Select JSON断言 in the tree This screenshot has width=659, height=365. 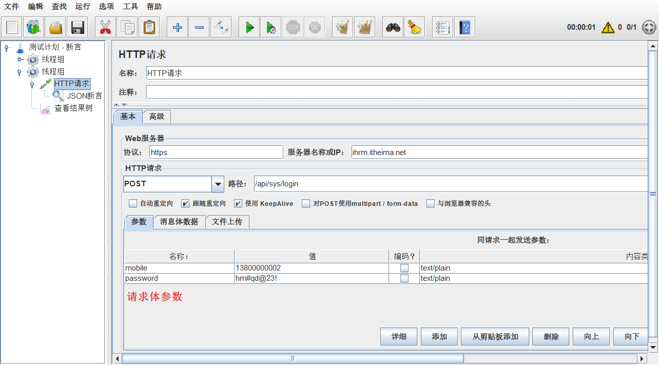click(85, 95)
